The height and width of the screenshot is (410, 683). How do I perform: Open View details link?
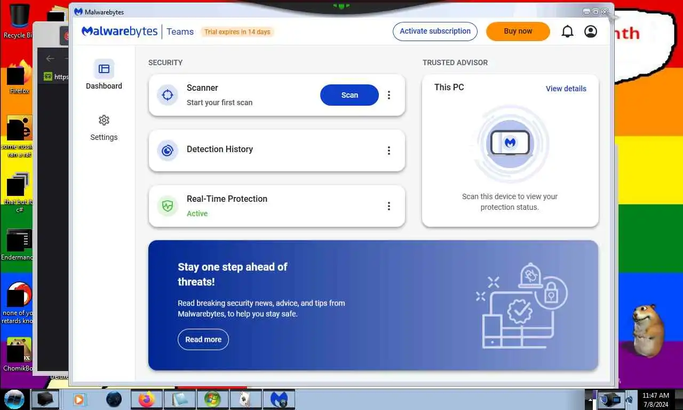[566, 89]
